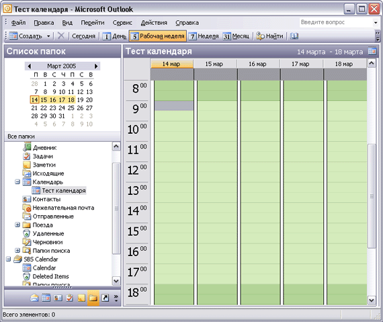Viewport: 383px width, 322px height.
Task: Go to previous month in mini calendar
Action: (30, 66)
